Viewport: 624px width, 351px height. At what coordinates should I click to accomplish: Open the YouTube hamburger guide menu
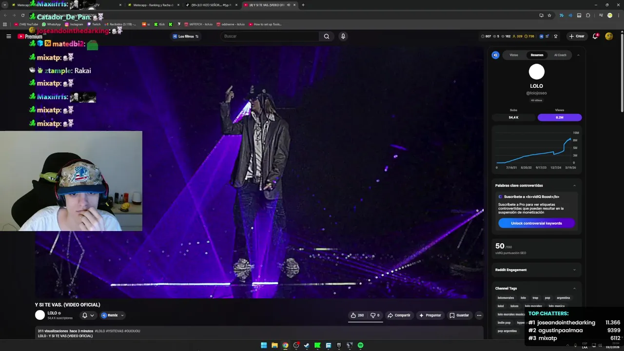click(x=8, y=36)
